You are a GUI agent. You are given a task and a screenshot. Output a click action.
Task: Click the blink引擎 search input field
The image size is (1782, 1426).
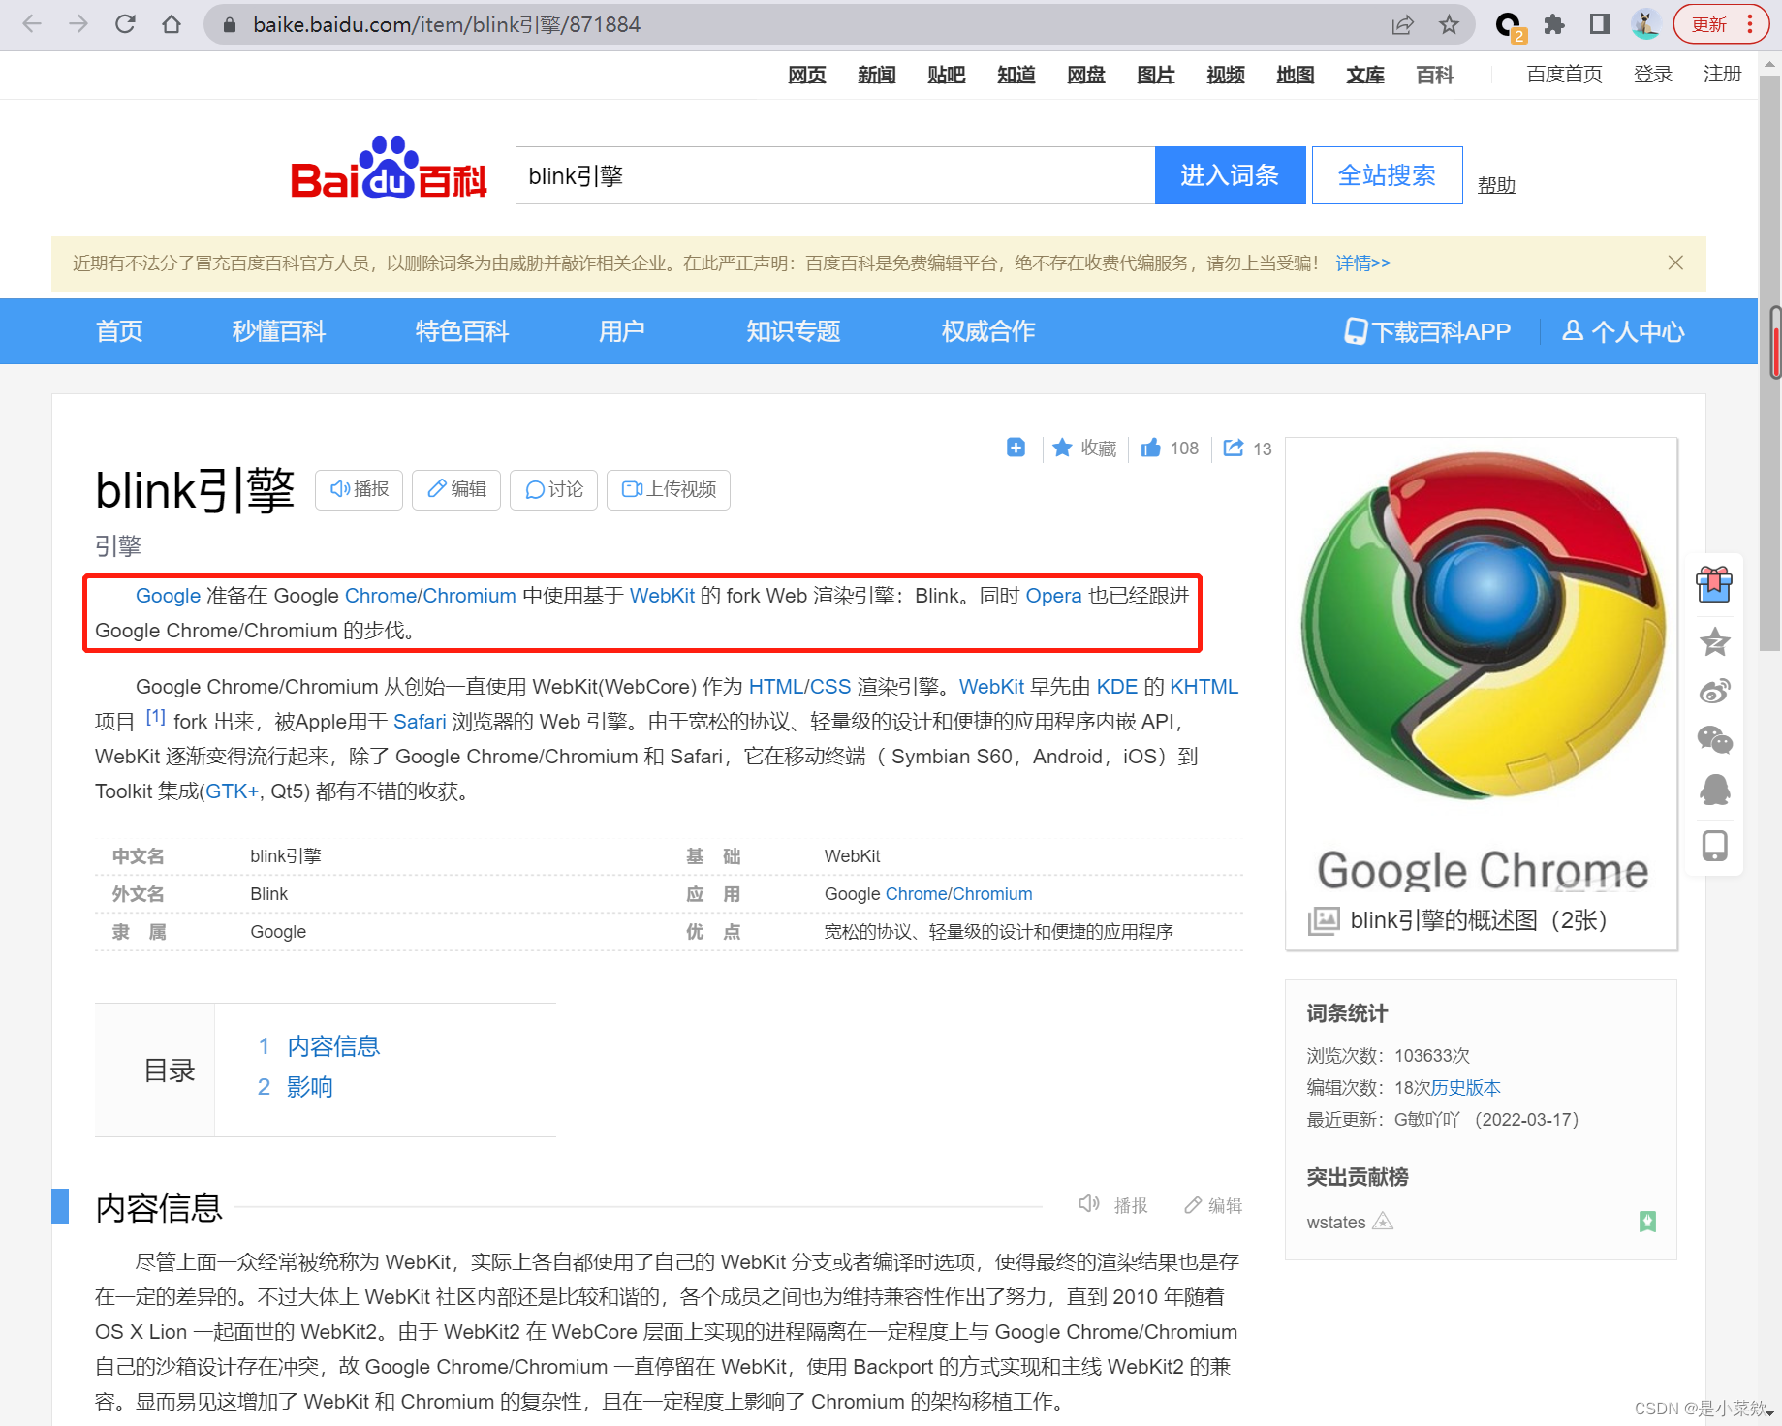point(835,175)
